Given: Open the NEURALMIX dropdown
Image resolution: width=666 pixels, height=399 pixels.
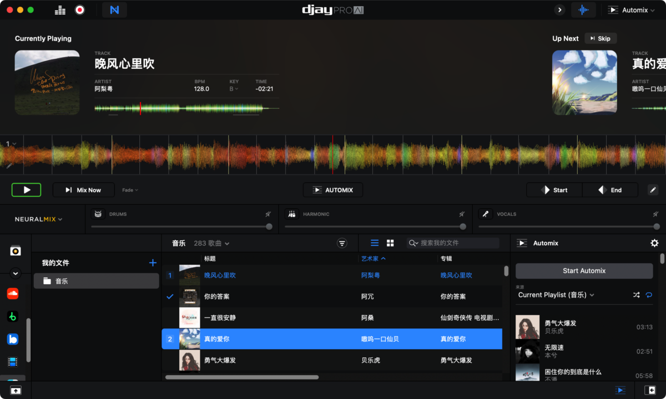Looking at the screenshot, I should [x=38, y=219].
